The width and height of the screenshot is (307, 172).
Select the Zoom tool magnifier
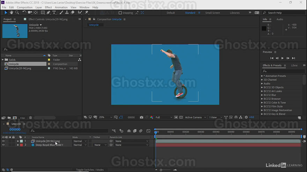point(17,13)
